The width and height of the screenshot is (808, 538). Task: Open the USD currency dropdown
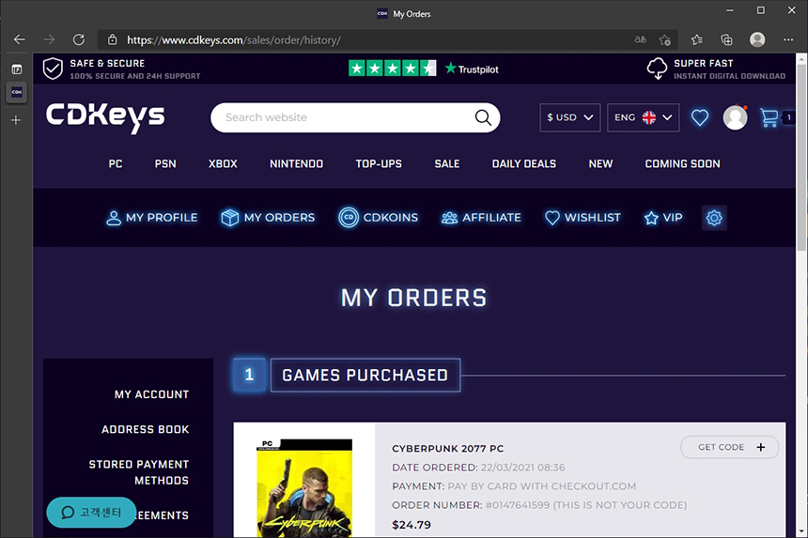[570, 117]
